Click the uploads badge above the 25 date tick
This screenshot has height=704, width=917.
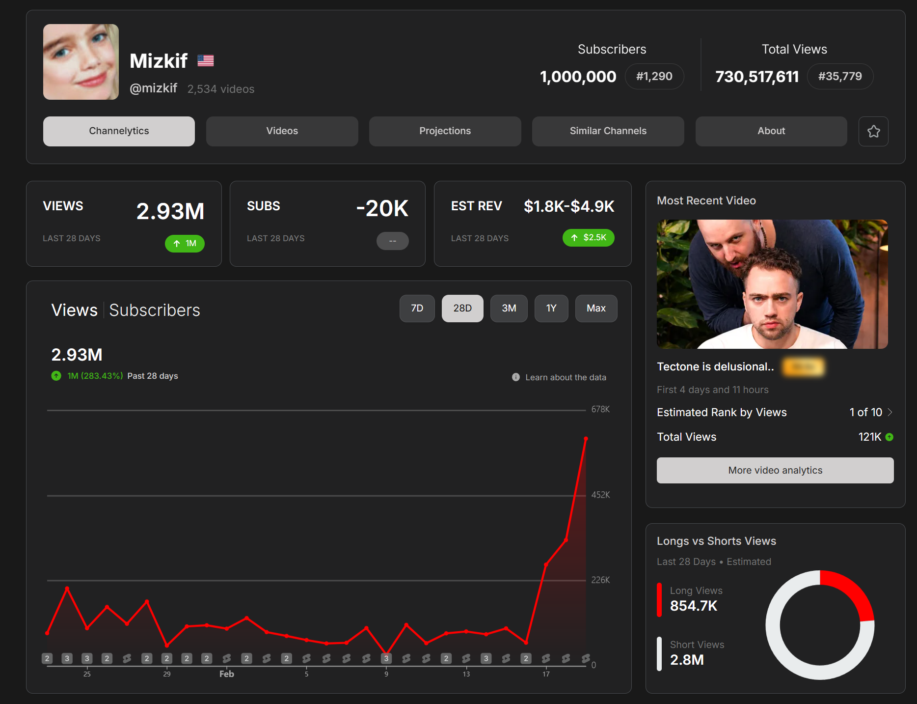[87, 658]
